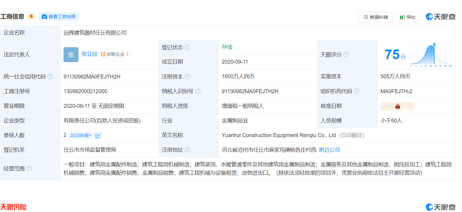Click the 小于50人 staff size value
This screenshot has width=462, height=212.
click(391, 121)
